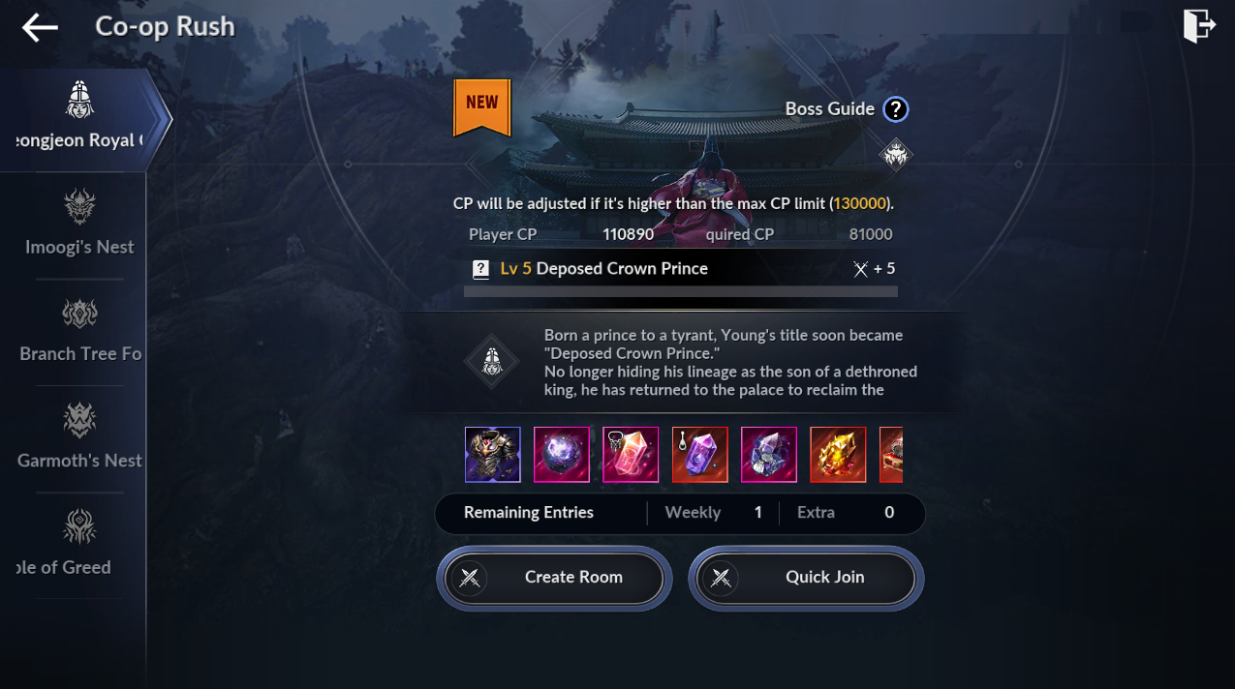The width and height of the screenshot is (1235, 689).
Task: Go back using the left arrow icon
Action: pyautogui.click(x=40, y=28)
